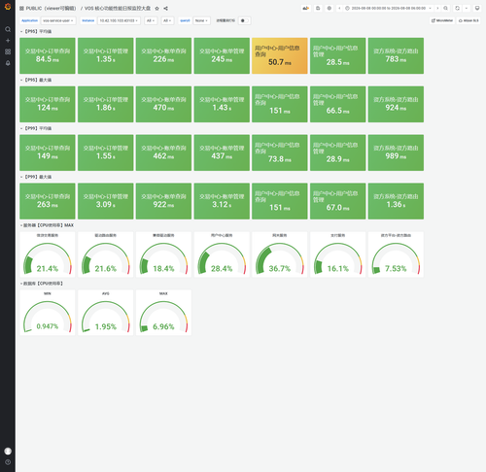Select the 924 ms stat panel
The image size is (486, 472).
point(396,104)
